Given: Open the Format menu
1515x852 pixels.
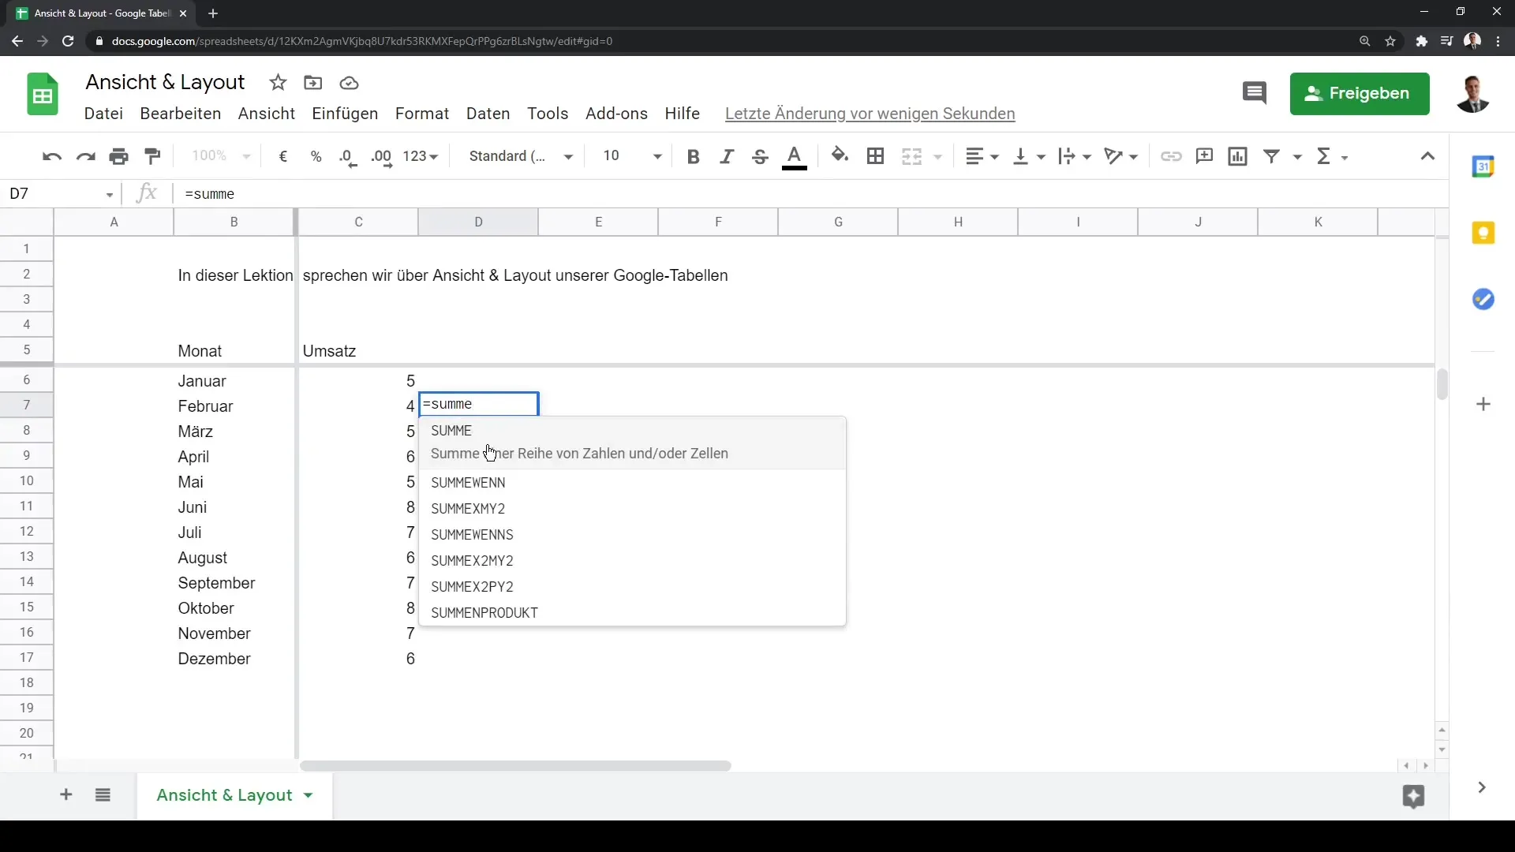Looking at the screenshot, I should pyautogui.click(x=422, y=114).
